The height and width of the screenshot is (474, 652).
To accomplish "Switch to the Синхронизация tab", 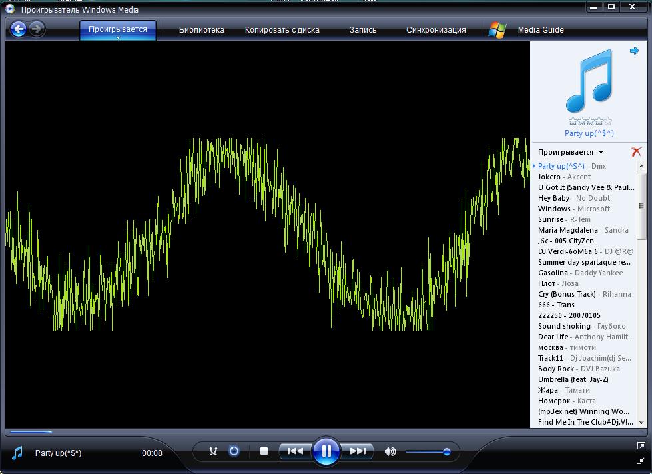I will click(x=436, y=30).
